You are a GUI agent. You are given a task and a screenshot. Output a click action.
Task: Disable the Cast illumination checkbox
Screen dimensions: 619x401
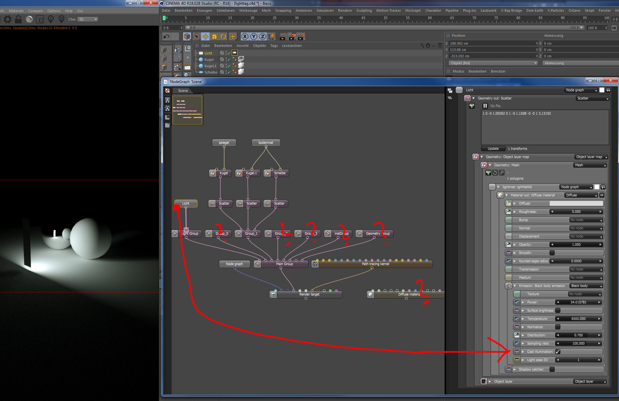pos(558,352)
